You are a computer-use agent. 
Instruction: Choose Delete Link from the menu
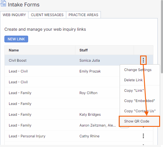pos(133,80)
